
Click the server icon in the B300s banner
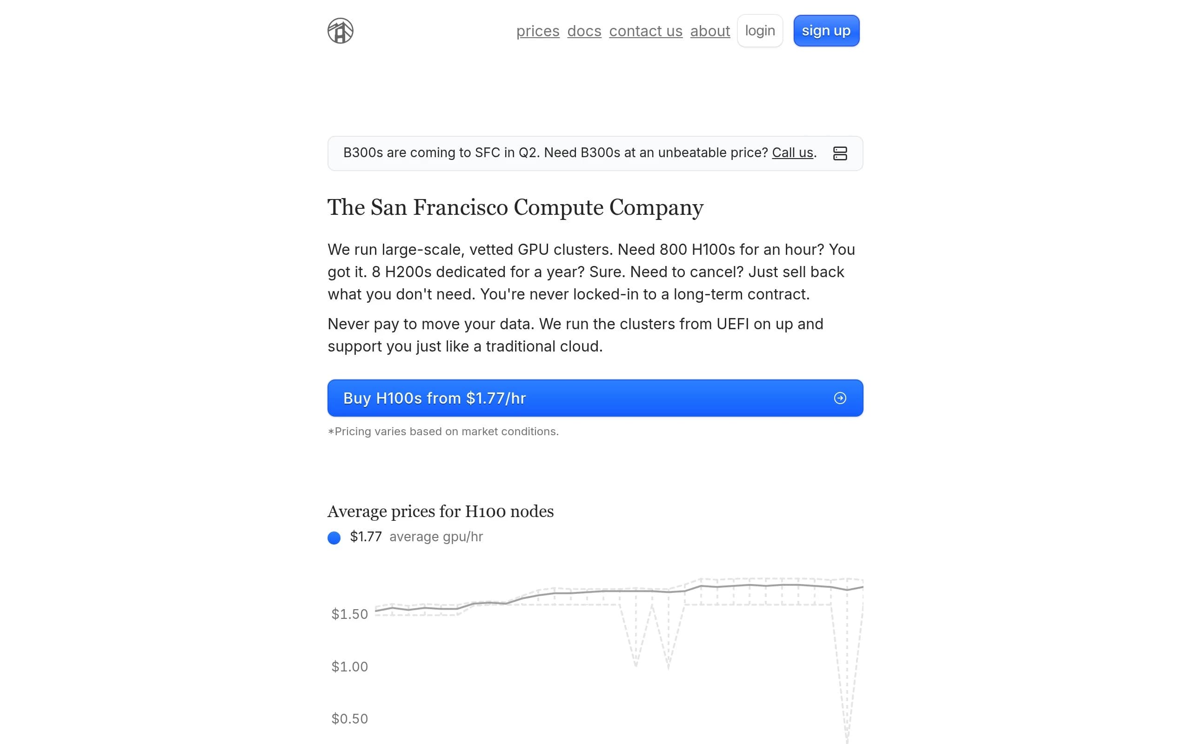pyautogui.click(x=840, y=153)
